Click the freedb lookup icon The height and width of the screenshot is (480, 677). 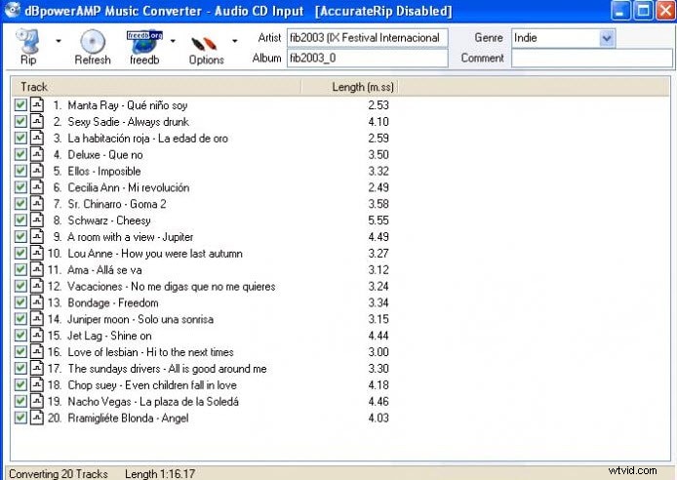pyautogui.click(x=144, y=41)
